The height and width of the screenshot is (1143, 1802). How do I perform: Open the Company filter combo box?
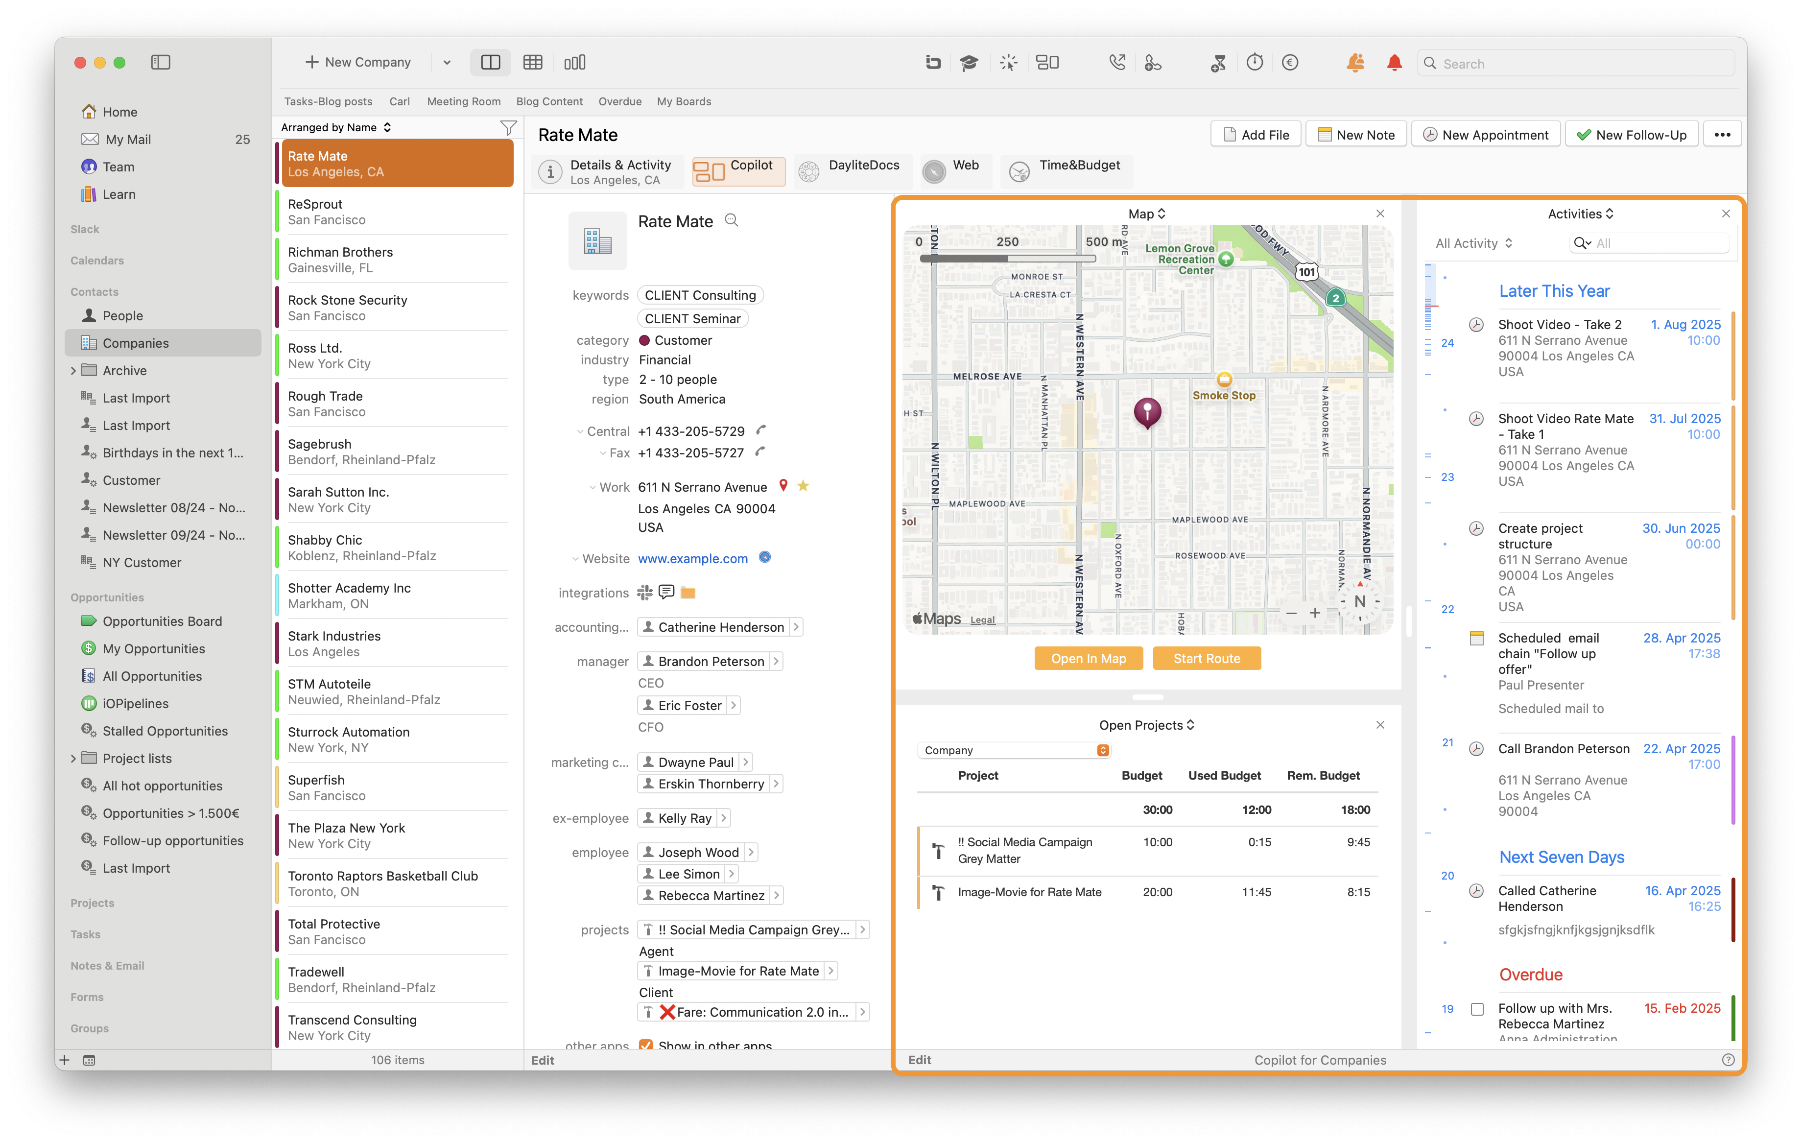1013,750
